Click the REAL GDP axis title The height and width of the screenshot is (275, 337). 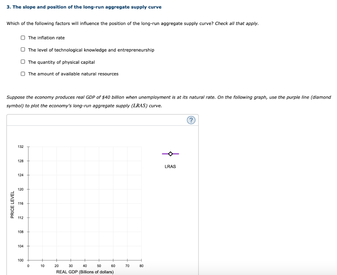[x=85, y=272]
